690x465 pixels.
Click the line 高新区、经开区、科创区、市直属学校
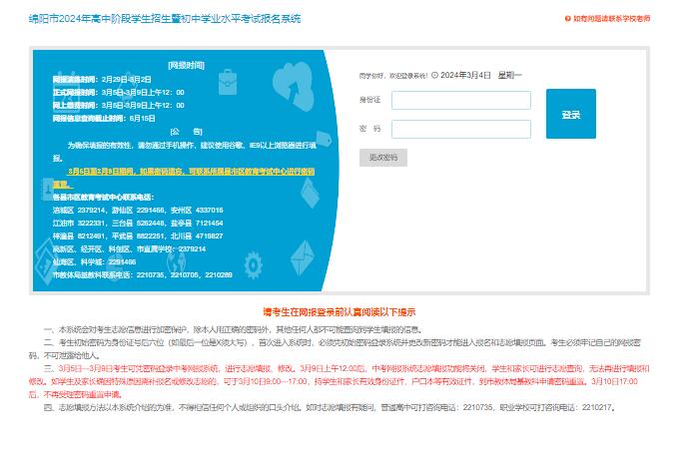[x=130, y=249]
